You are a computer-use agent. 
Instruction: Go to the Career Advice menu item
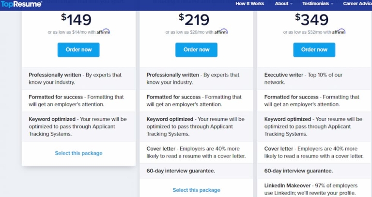point(357,4)
